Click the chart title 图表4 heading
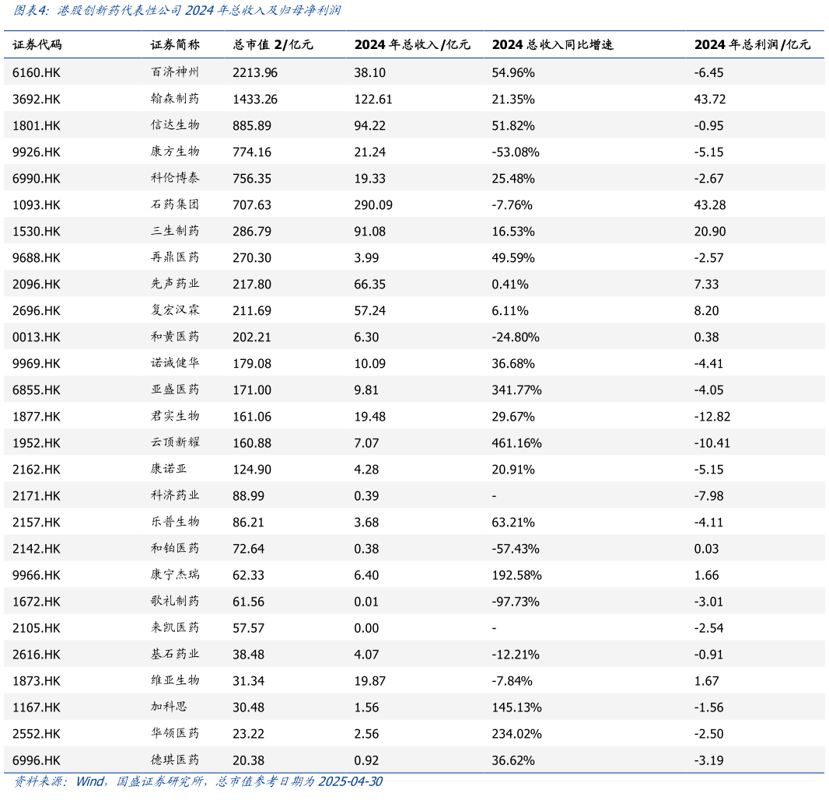Viewport: 829px width, 800px height. click(177, 12)
